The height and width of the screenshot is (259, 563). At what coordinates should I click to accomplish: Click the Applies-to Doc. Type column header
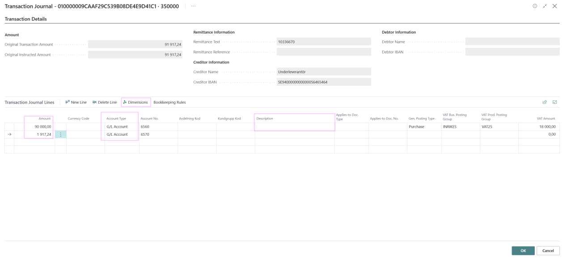coord(347,117)
